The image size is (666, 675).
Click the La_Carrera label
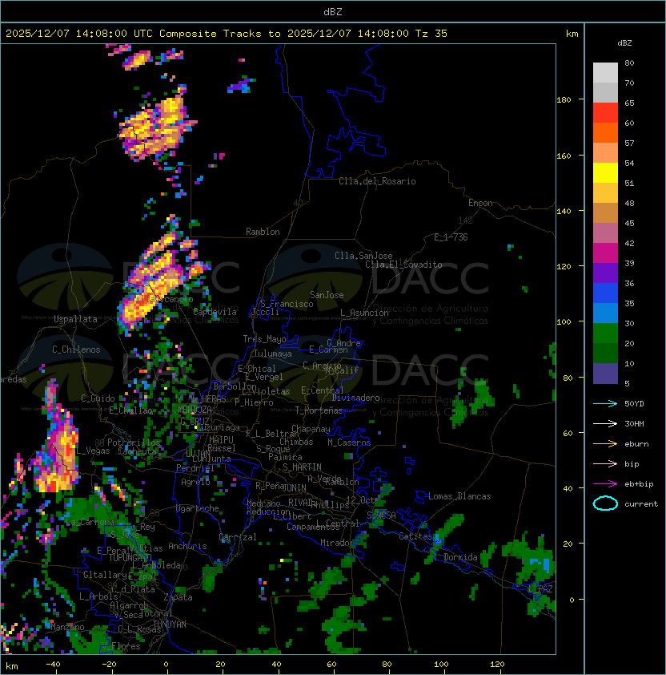(90, 522)
